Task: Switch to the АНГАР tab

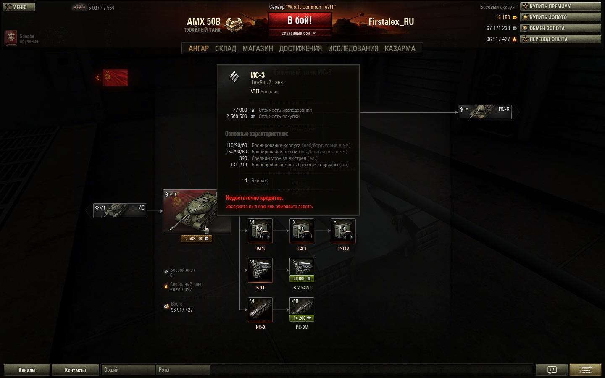Action: tap(198, 49)
